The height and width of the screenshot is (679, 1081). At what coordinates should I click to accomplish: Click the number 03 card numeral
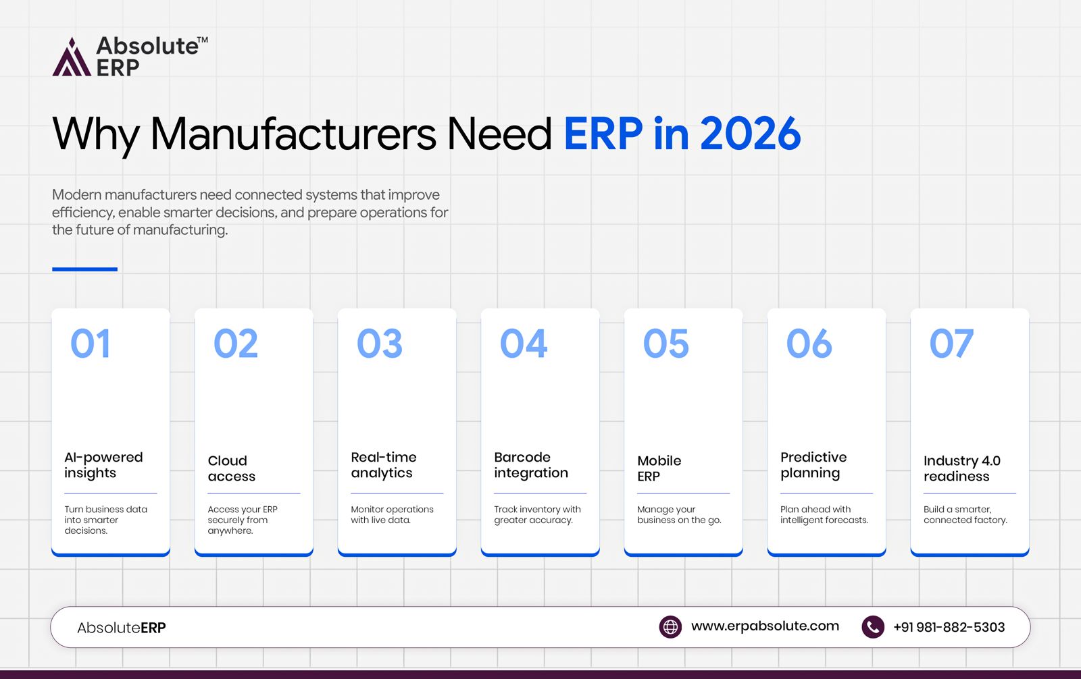tap(380, 344)
